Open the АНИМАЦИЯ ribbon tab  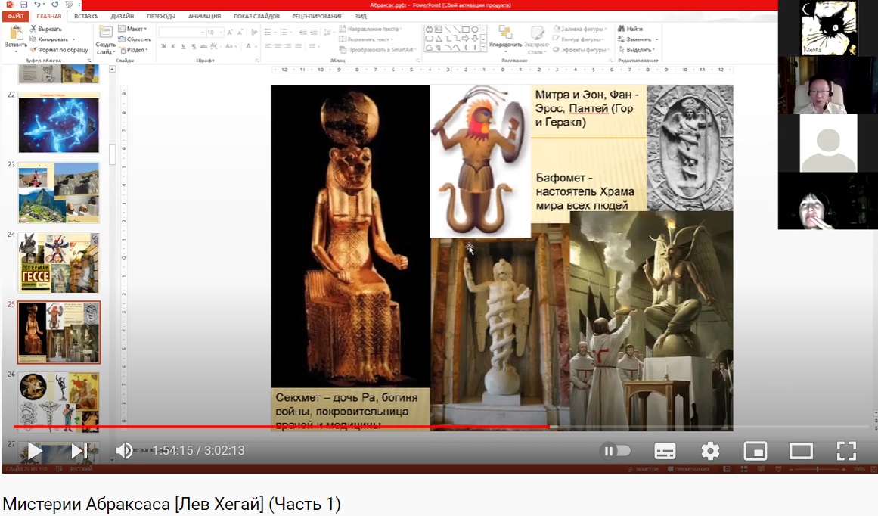click(x=204, y=16)
